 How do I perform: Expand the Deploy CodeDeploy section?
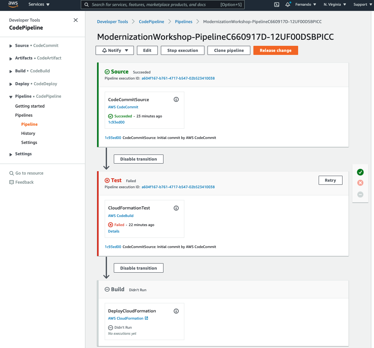click(11, 84)
